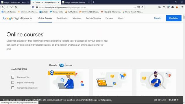Open the course card with certification banner
This screenshot has width=185, height=104.
[x=69, y=83]
